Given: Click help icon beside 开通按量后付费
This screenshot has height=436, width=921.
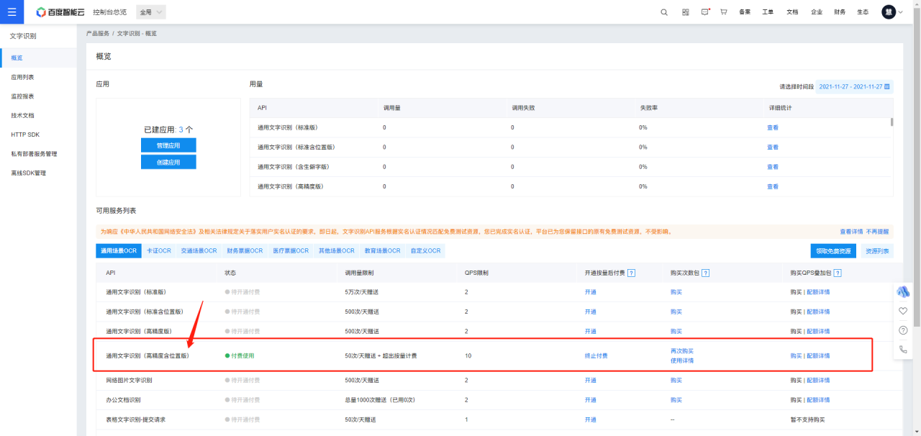Looking at the screenshot, I should 631,273.
